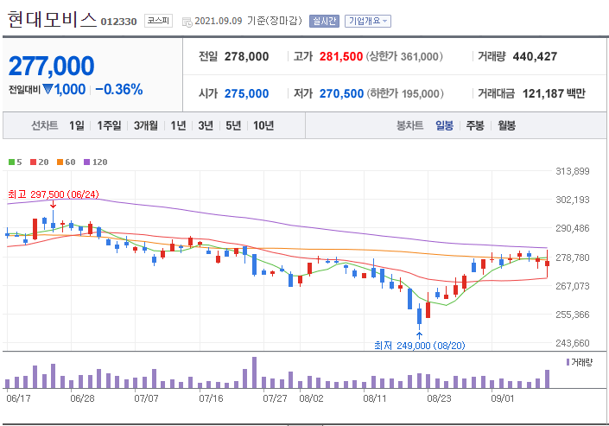Click the 선차트 label
This screenshot has width=609, height=426.
pyautogui.click(x=45, y=125)
